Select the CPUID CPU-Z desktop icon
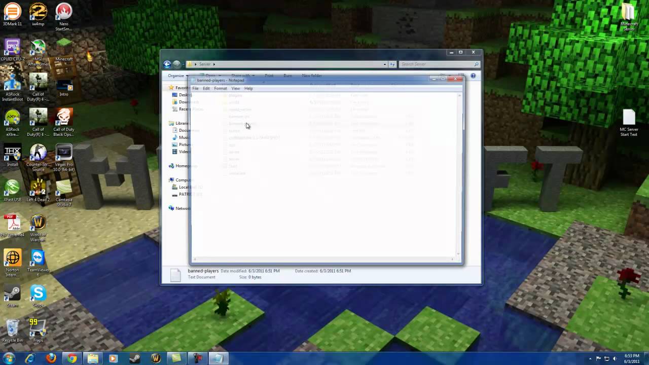This screenshot has width=649, height=365. pos(12,50)
